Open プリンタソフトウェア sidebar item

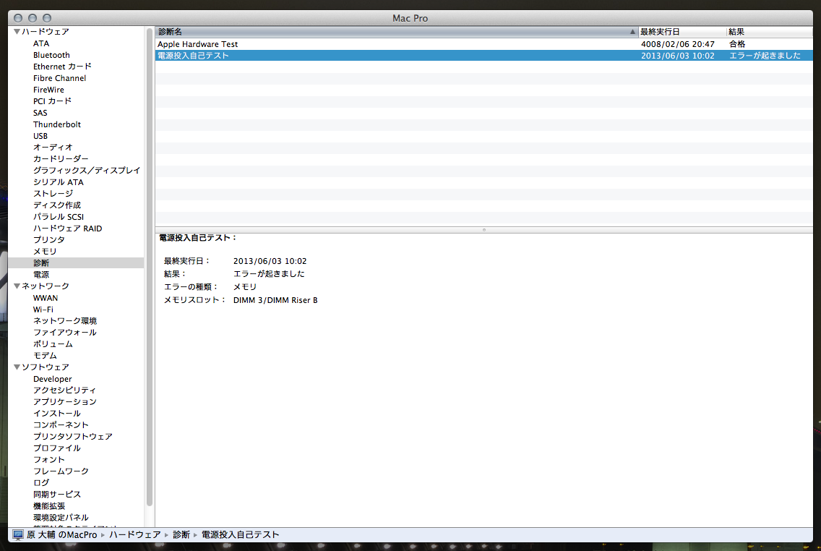tap(72, 436)
